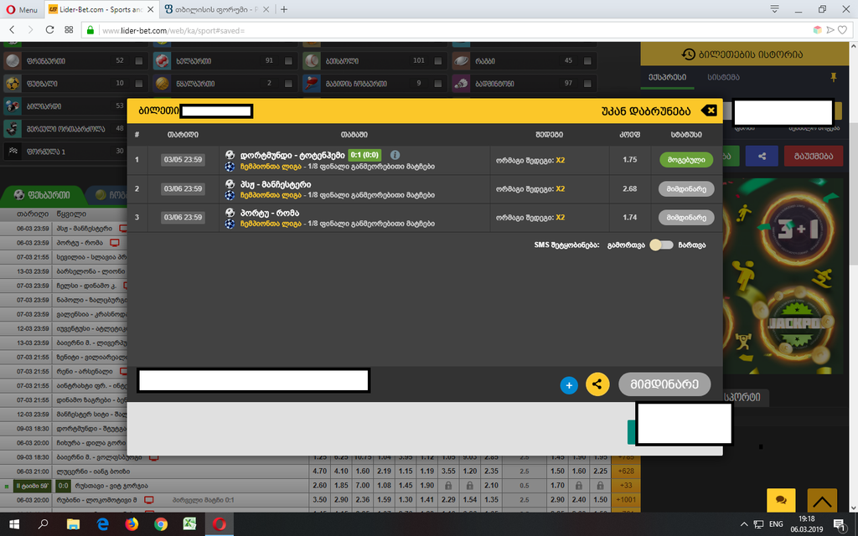Viewport: 858px width, 536px height.
Task: Click live TV icon beside პორტუ - რომა in list
Action: tap(114, 242)
